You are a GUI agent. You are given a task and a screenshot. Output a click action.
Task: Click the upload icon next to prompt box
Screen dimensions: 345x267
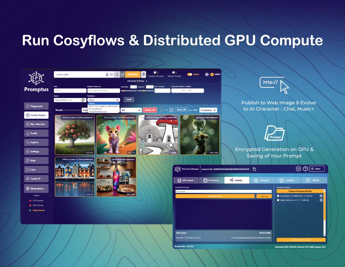tap(117, 75)
